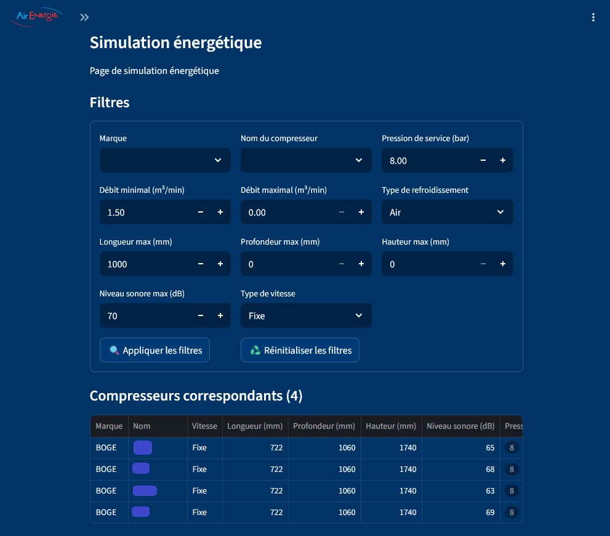Click the Profondeur max input field

point(286,264)
